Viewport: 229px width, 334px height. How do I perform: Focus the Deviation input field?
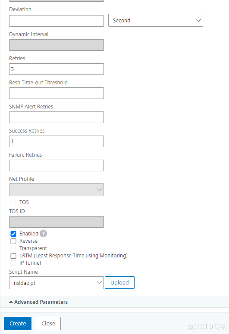coord(56,21)
